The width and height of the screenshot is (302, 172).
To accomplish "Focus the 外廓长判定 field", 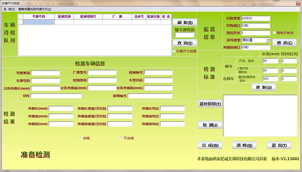I will pyautogui.click(x=173, y=108).
